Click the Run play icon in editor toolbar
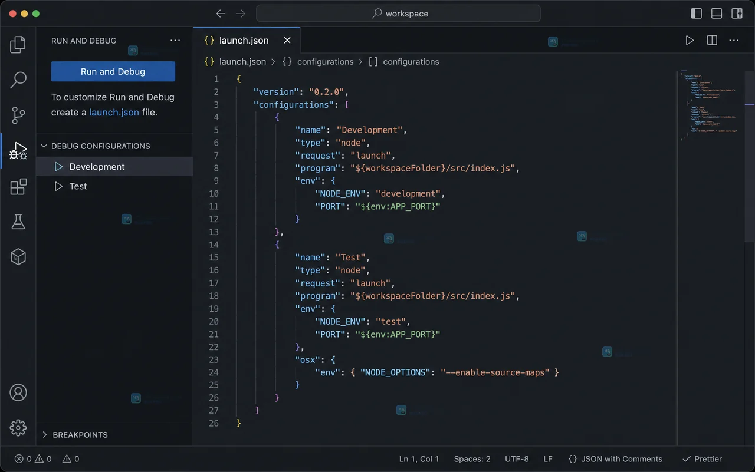Screen dimensions: 755x472 click(x=690, y=40)
